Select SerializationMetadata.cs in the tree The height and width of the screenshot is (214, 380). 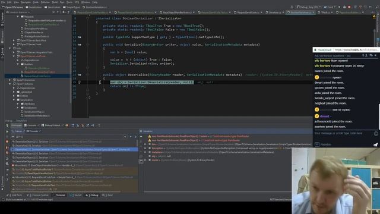37,116
